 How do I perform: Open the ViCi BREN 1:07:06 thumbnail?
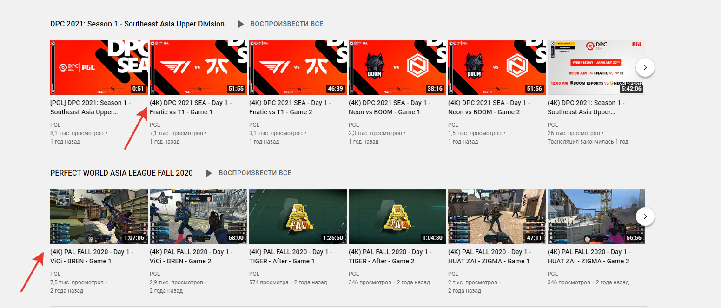99,216
